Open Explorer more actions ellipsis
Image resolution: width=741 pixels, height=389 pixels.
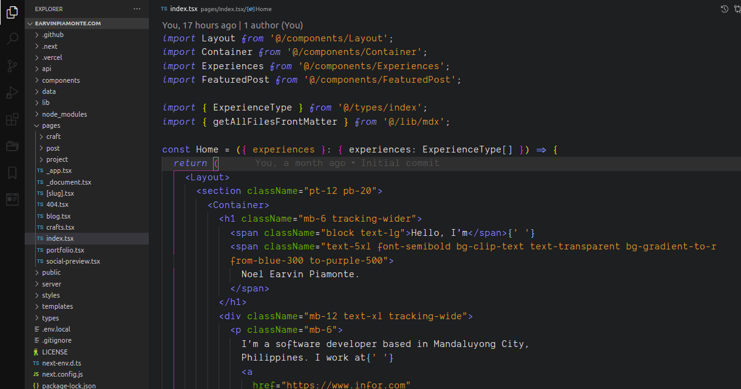pyautogui.click(x=137, y=9)
